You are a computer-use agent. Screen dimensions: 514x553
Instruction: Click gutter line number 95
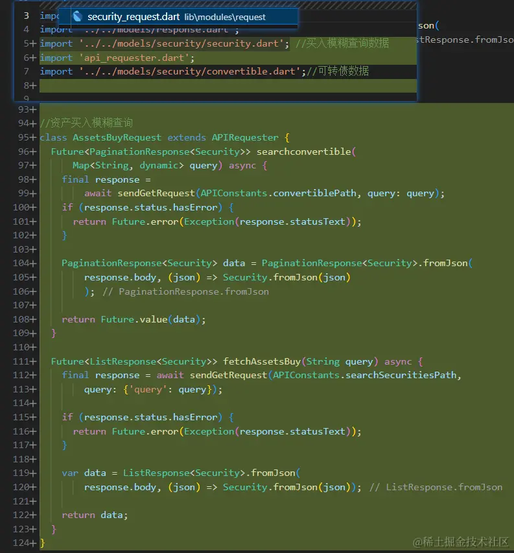[23, 137]
